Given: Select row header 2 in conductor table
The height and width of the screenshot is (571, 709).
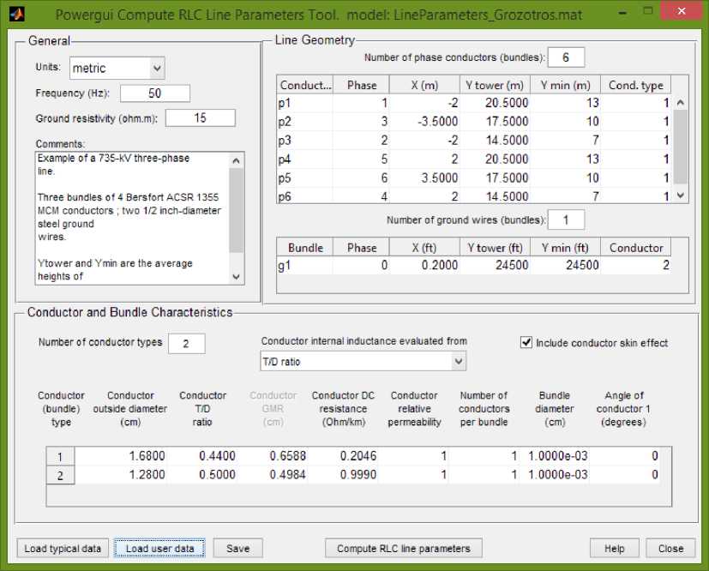Looking at the screenshot, I should (62, 475).
